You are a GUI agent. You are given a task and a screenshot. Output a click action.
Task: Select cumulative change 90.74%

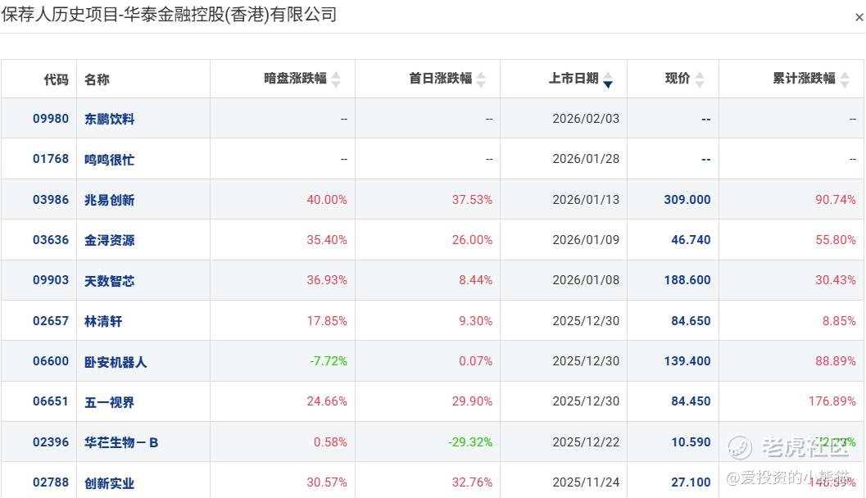pos(836,199)
